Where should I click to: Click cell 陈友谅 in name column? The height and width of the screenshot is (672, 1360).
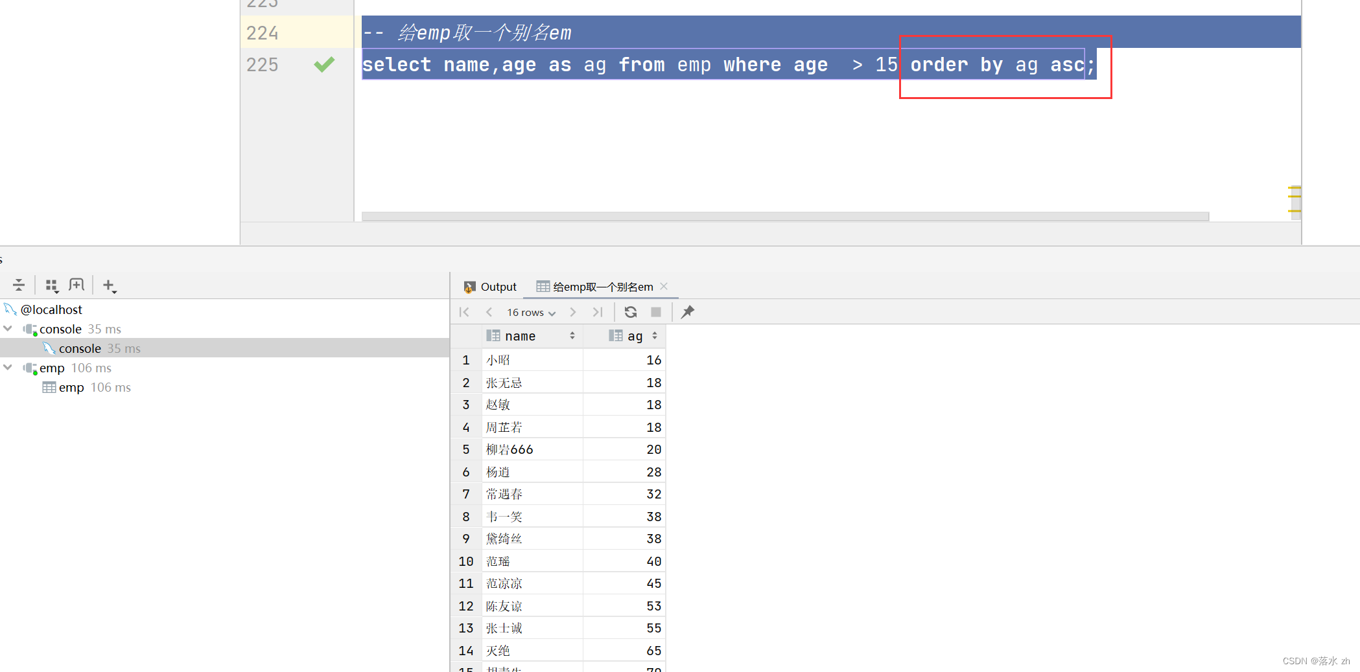click(532, 606)
